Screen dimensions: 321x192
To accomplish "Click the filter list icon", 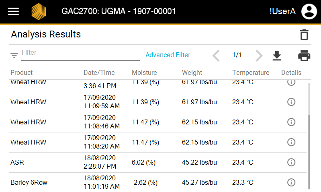I will [x=14, y=56].
